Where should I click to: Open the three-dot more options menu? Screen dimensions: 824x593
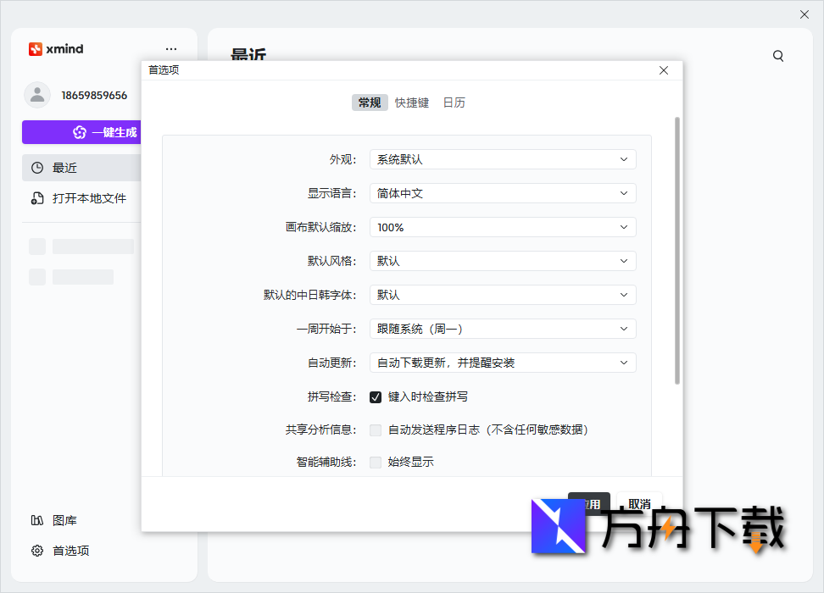171,49
